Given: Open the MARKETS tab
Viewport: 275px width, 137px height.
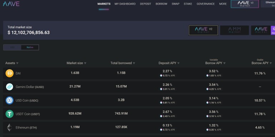Looking at the screenshot, I should [x=104, y=4].
